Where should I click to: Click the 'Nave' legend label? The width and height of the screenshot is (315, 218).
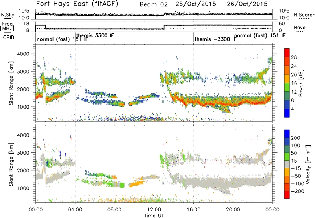tap(300, 27)
